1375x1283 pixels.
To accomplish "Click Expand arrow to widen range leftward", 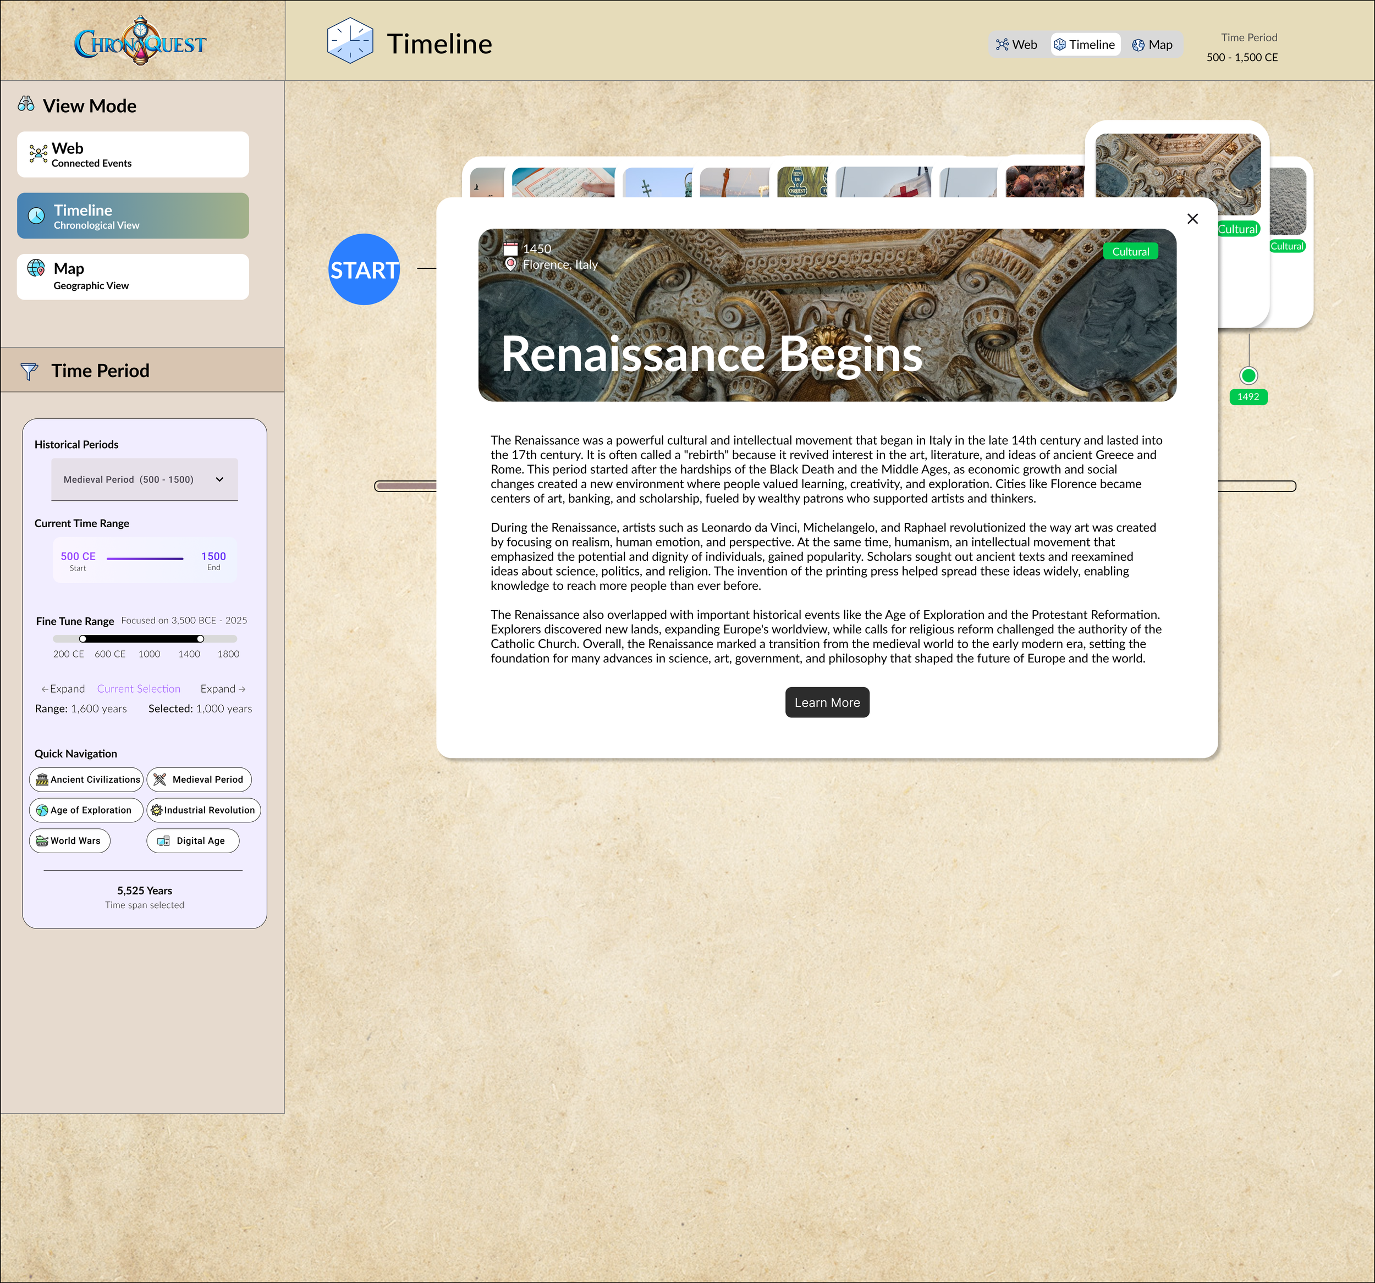I will [62, 689].
